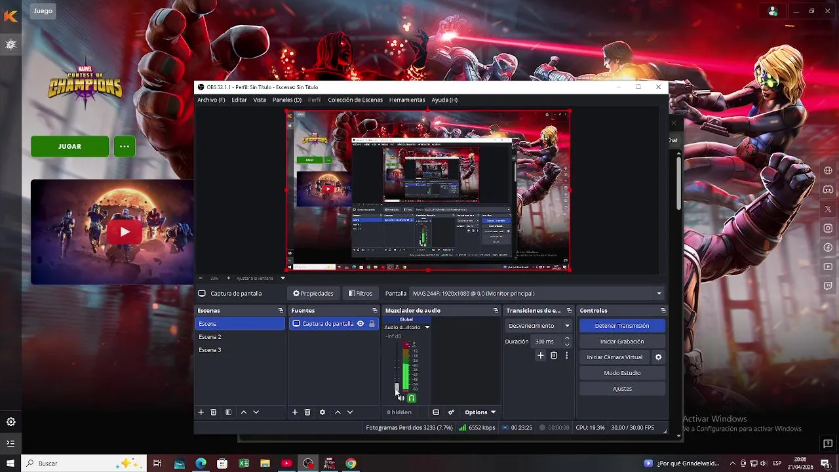Select Escena 3 in scenes list
Screen dimensions: 839x472
pos(241,350)
